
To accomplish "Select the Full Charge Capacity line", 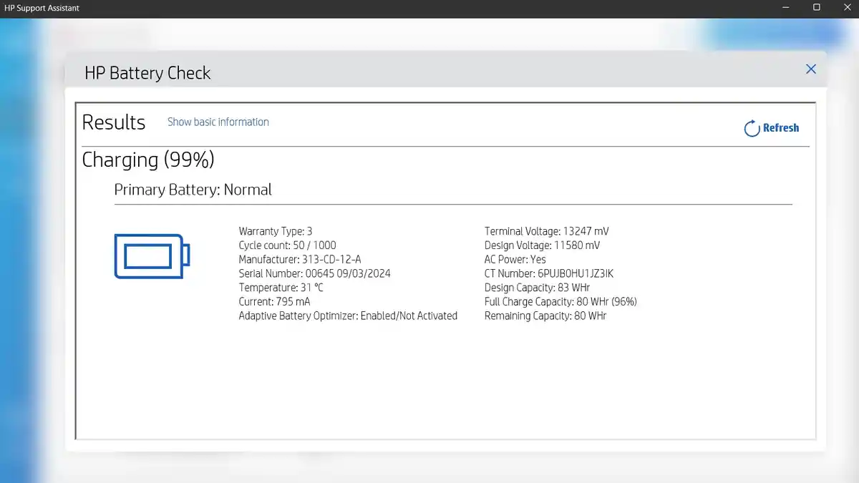I will click(560, 302).
